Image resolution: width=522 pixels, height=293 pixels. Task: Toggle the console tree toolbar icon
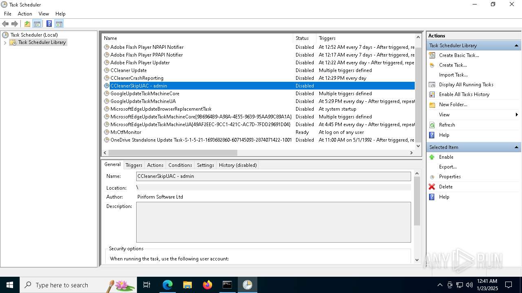37,24
